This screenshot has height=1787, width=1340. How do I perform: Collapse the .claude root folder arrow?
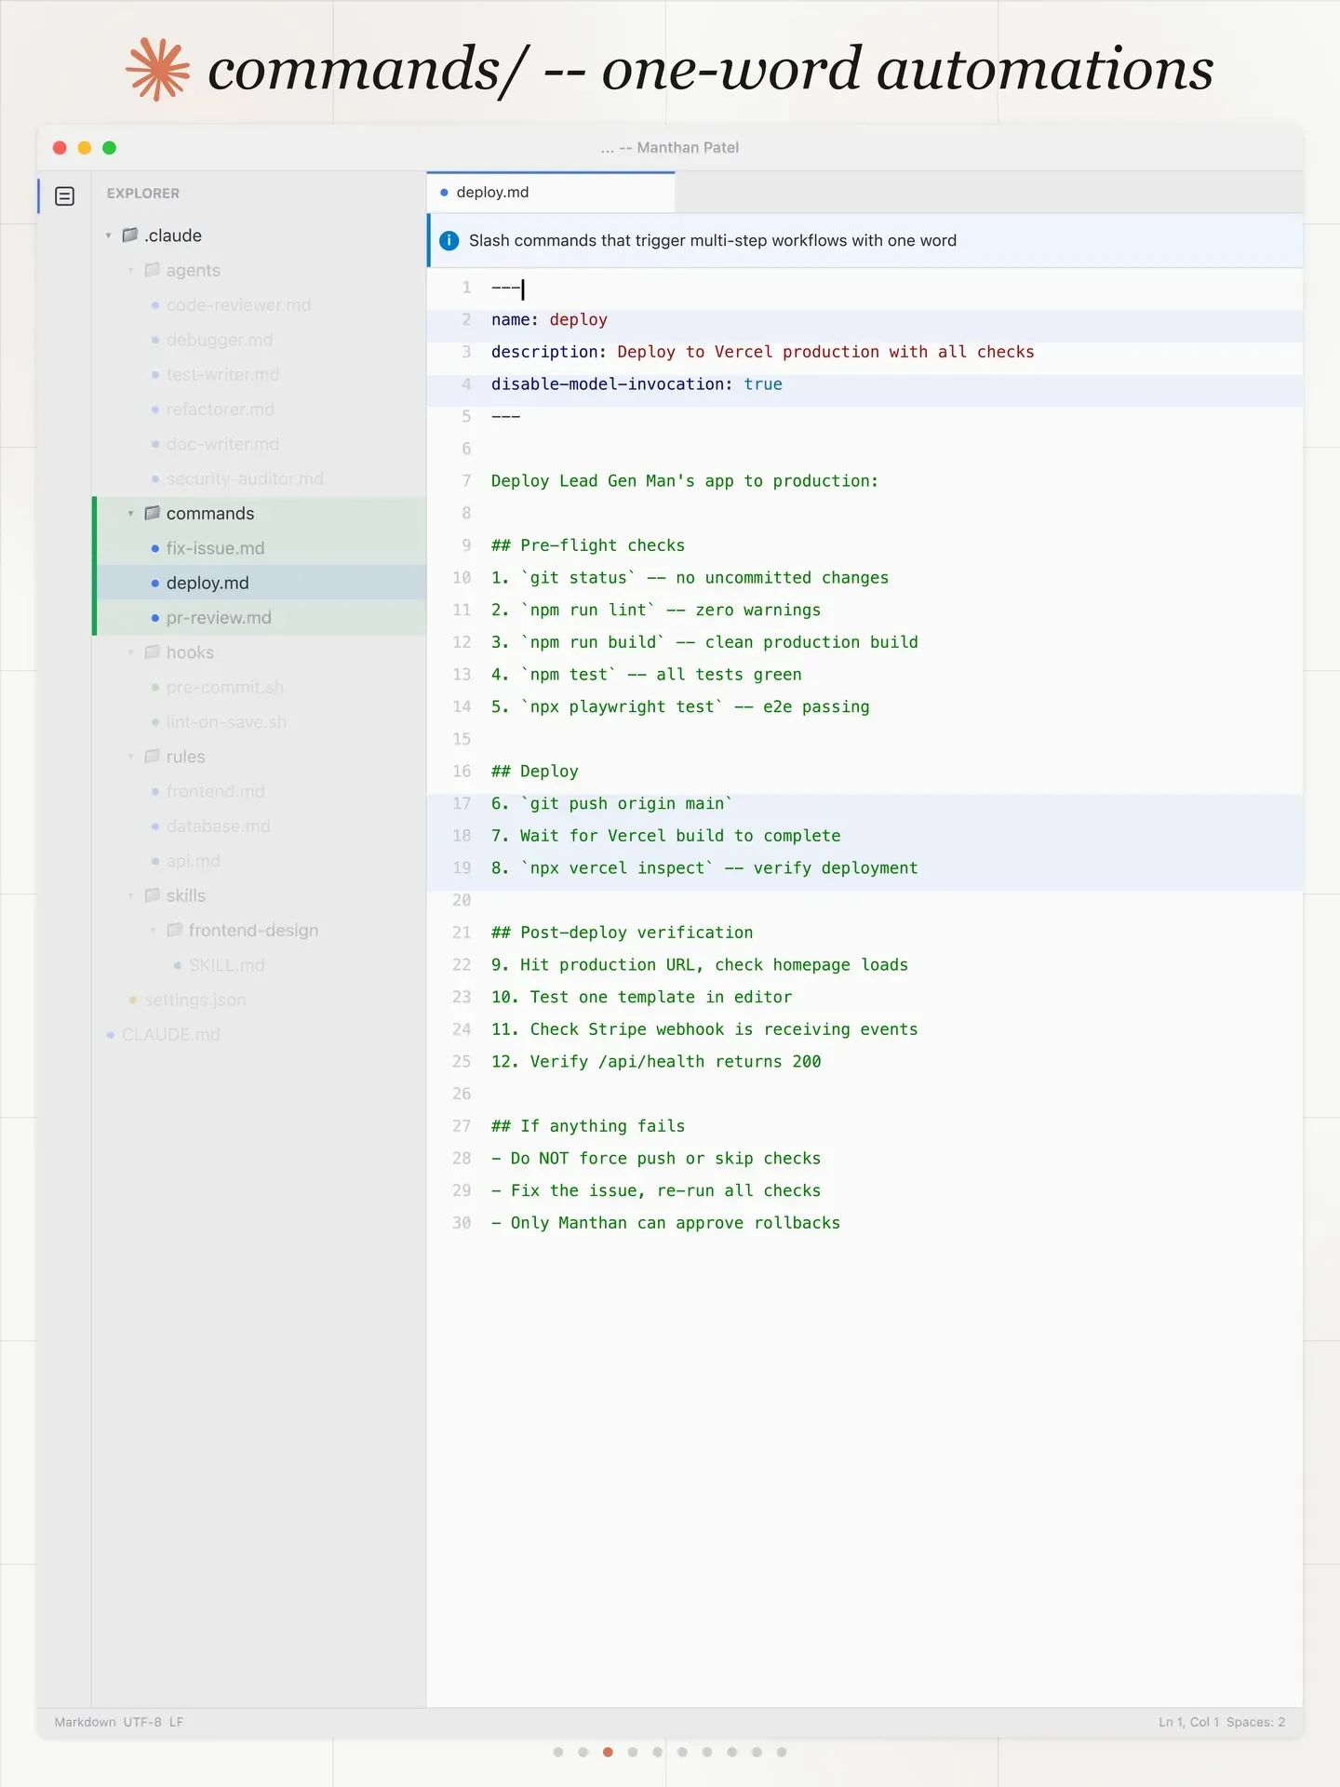coord(109,235)
